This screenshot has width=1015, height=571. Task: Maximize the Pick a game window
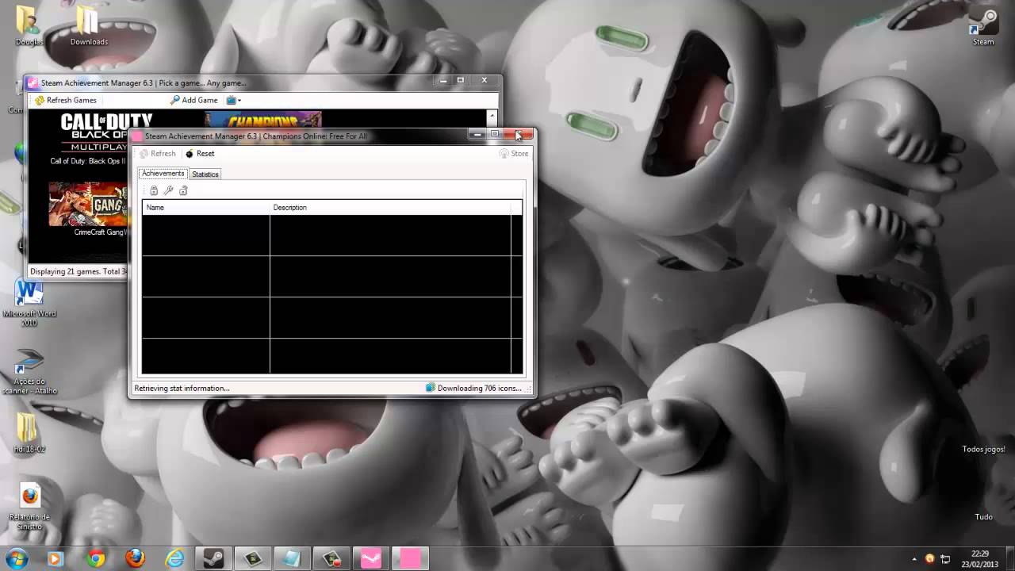coord(461,80)
